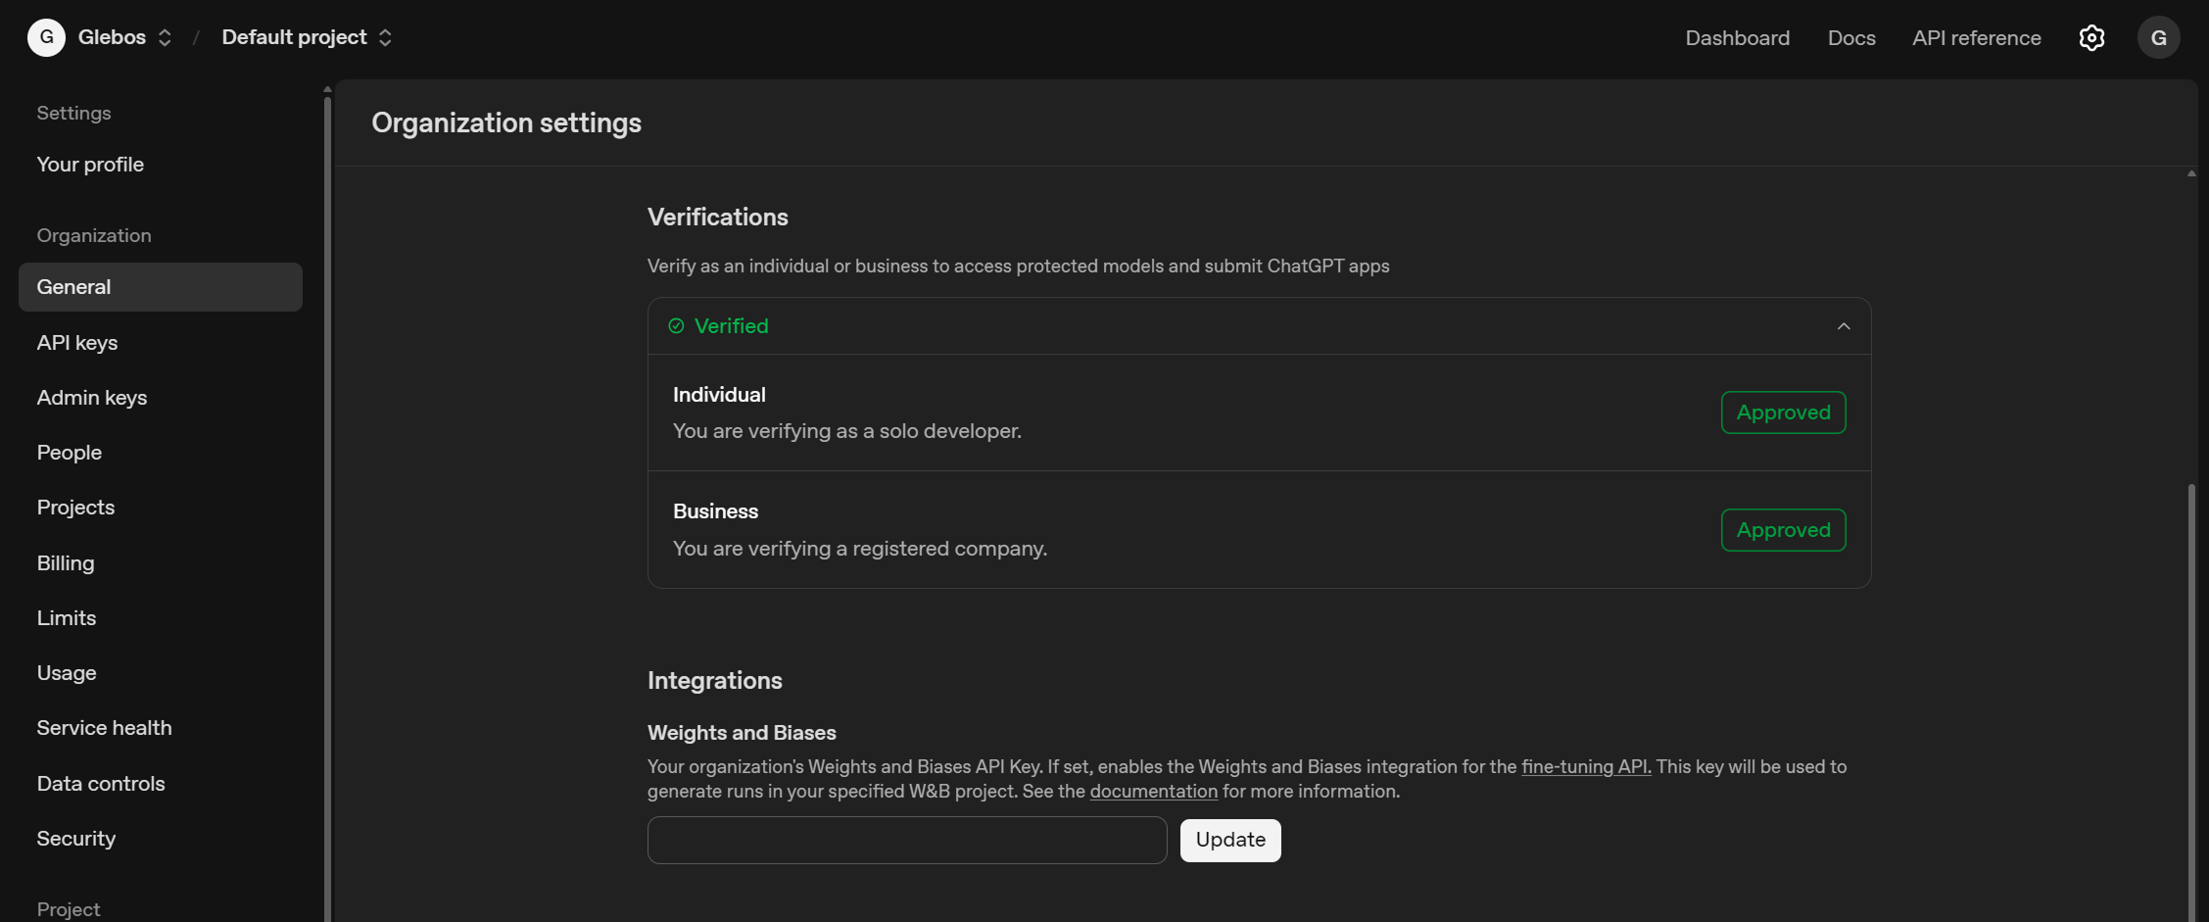This screenshot has width=2209, height=922.
Task: Open the settings gear icon
Action: (2091, 37)
